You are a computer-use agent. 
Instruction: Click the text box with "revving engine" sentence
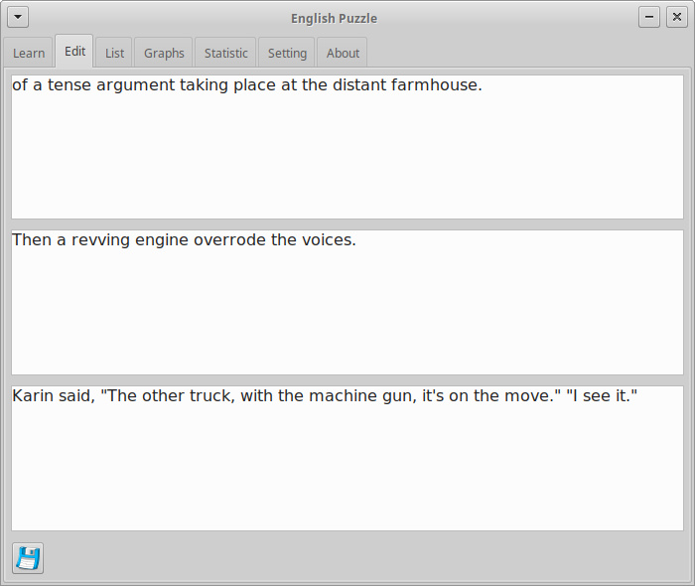point(347,302)
